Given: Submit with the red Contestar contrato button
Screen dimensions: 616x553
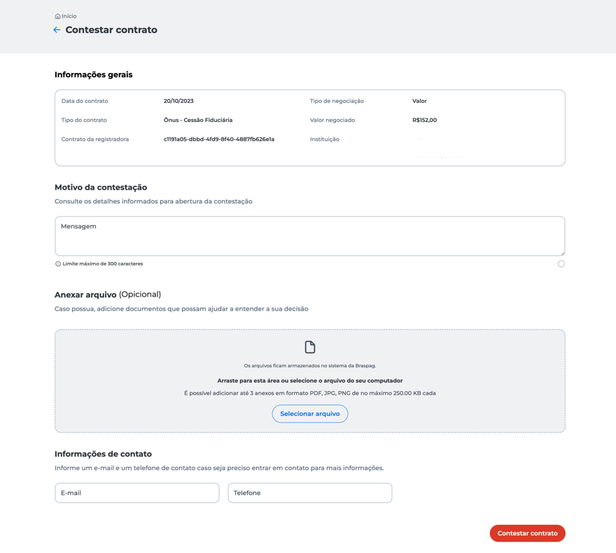Looking at the screenshot, I should tap(527, 533).
